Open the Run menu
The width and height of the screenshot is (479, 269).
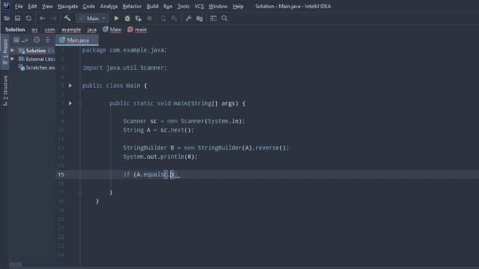tap(168, 6)
